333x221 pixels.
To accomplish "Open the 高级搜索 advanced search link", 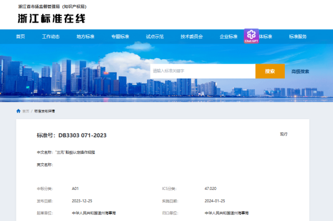I will click(x=300, y=71).
